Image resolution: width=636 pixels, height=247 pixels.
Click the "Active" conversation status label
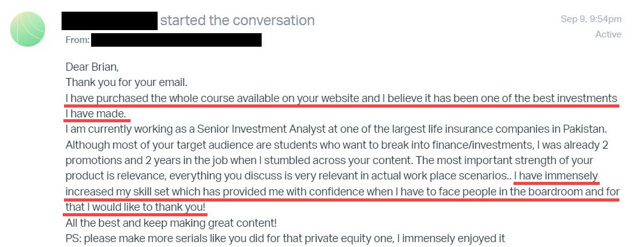(x=608, y=34)
